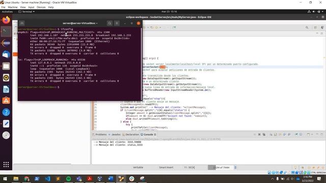
Task: Click Writable status bar entry
Action: [138, 167]
